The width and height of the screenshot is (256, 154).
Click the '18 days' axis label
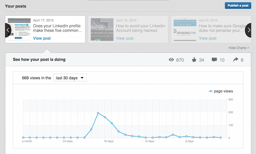pos(108,141)
